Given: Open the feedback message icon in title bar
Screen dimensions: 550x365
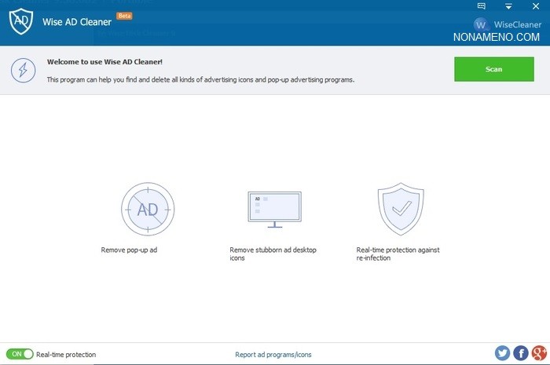Looking at the screenshot, I should click(482, 6).
